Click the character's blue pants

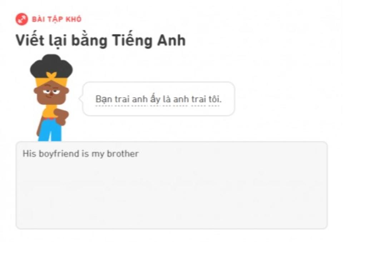(x=50, y=130)
